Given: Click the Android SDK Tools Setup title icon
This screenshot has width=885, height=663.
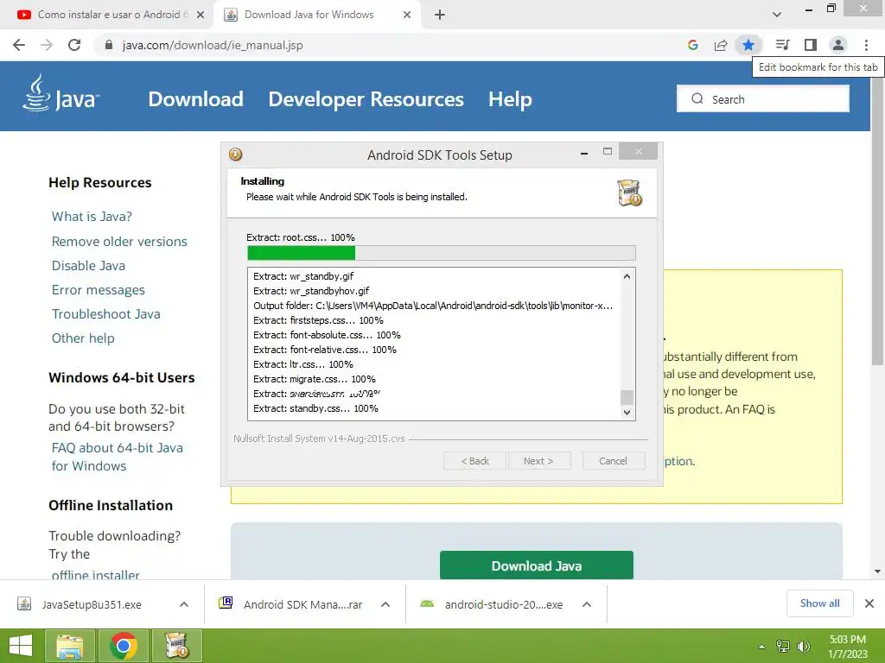Looking at the screenshot, I should pyautogui.click(x=235, y=155).
